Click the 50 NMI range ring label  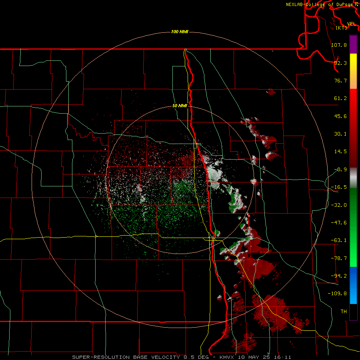[180, 106]
